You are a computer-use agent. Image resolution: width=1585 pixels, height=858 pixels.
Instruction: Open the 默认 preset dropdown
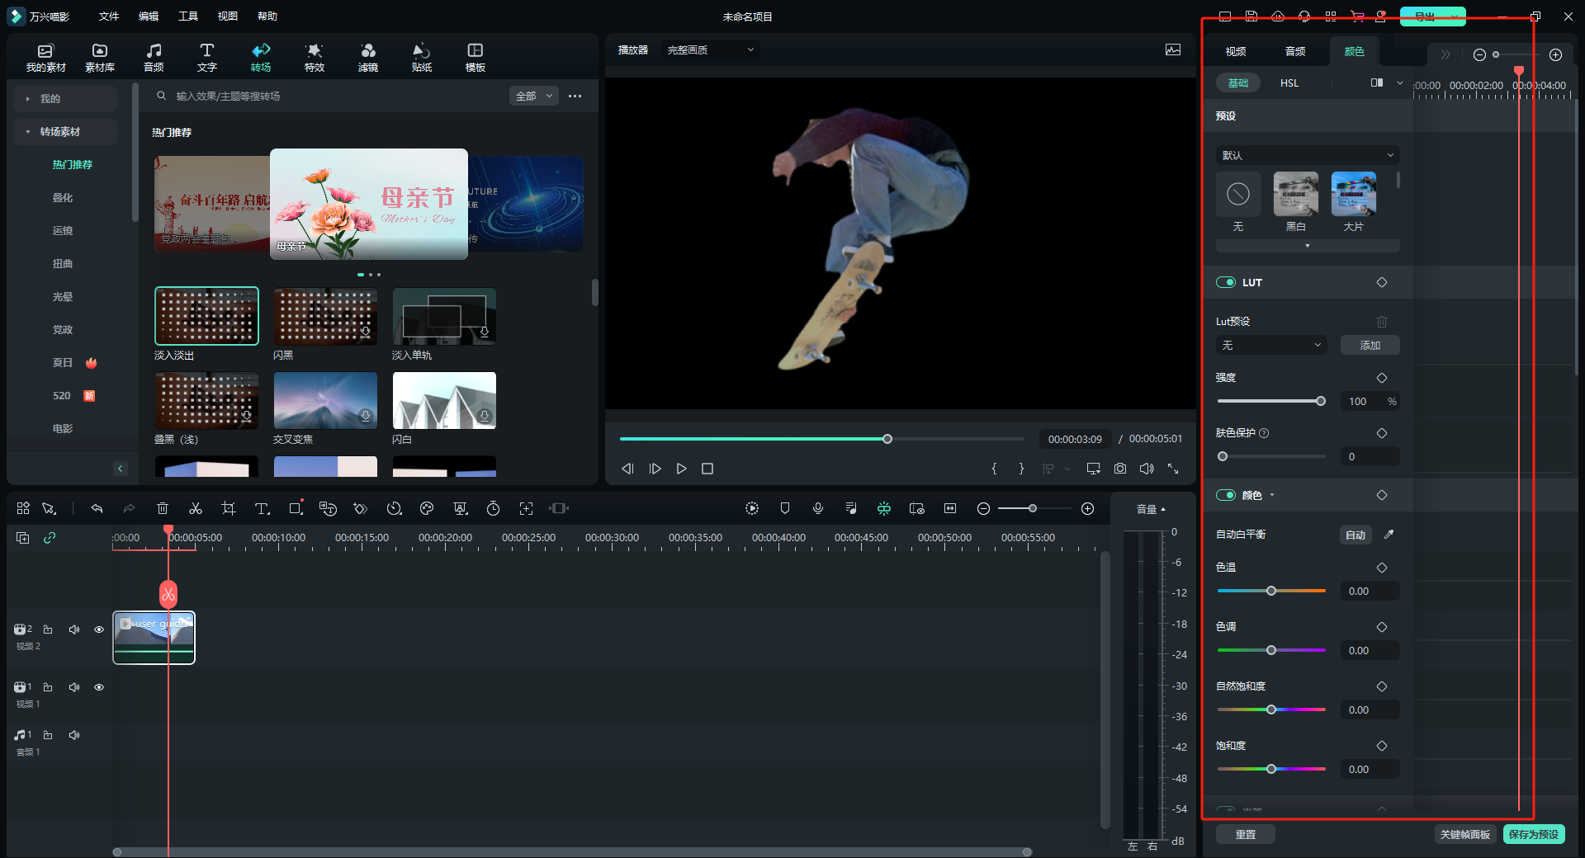point(1308,155)
